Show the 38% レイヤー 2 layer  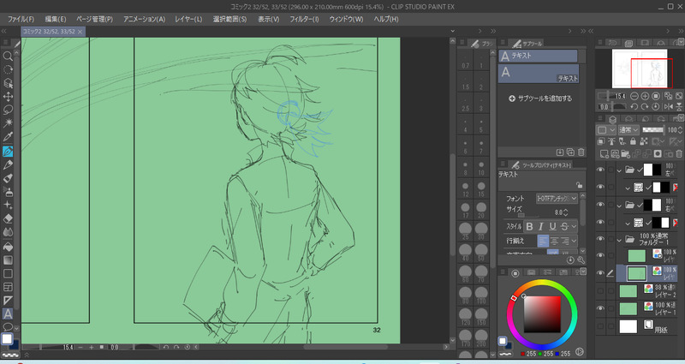[x=600, y=290]
